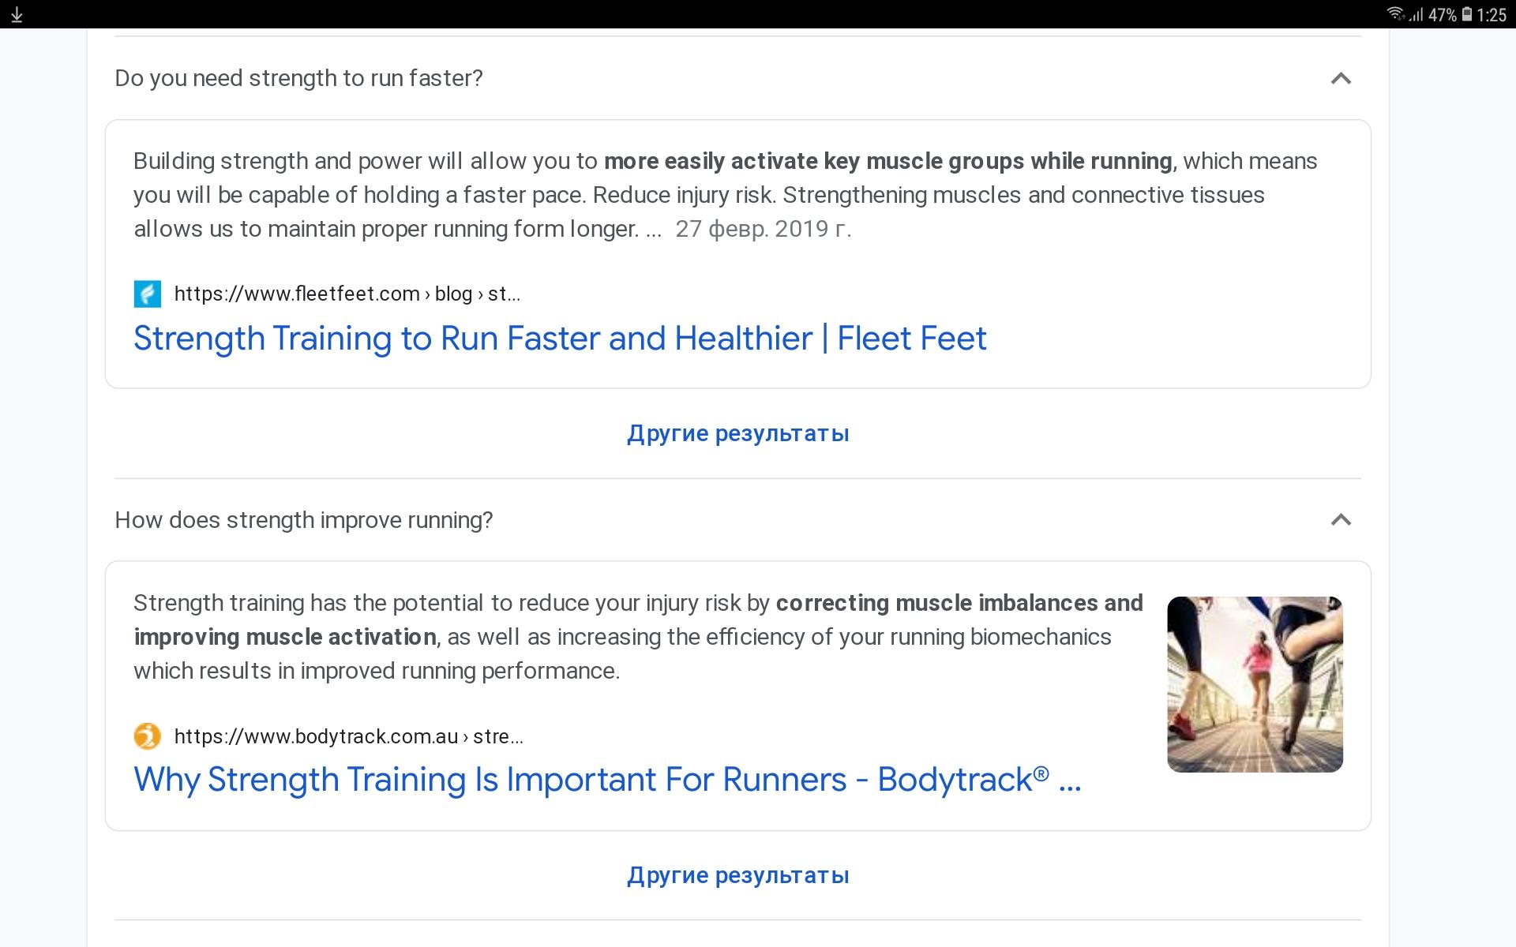This screenshot has width=1516, height=947.
Task: Collapse "How does strength improve running?" chevron
Action: point(1341,520)
